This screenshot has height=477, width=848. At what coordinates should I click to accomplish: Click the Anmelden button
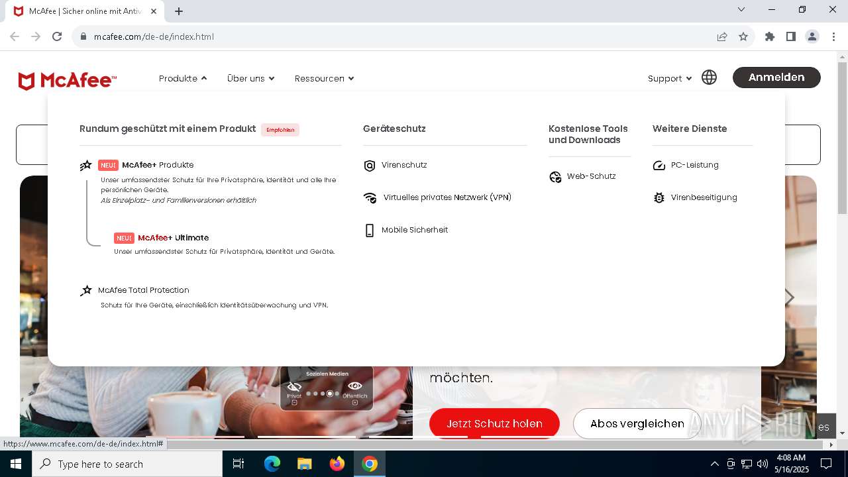tap(776, 78)
